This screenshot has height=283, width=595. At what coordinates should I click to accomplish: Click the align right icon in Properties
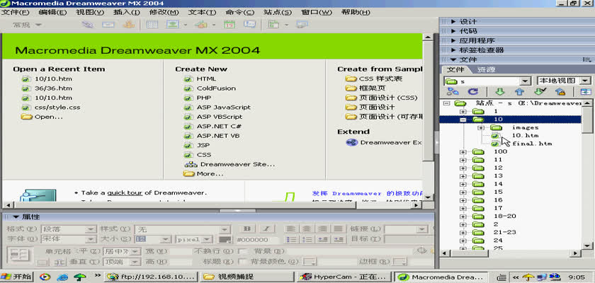click(322, 229)
